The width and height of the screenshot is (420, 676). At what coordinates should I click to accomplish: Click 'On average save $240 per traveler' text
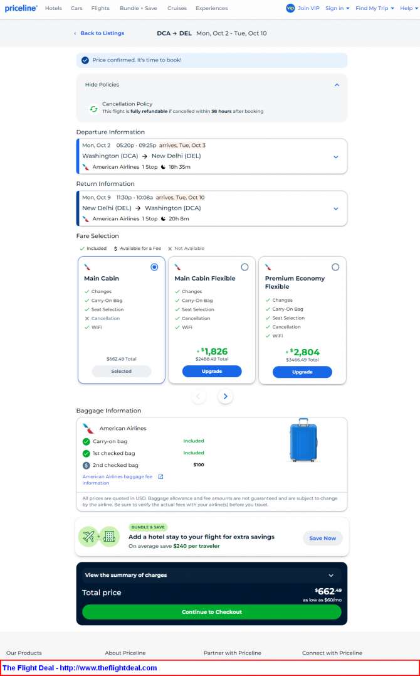(x=174, y=546)
